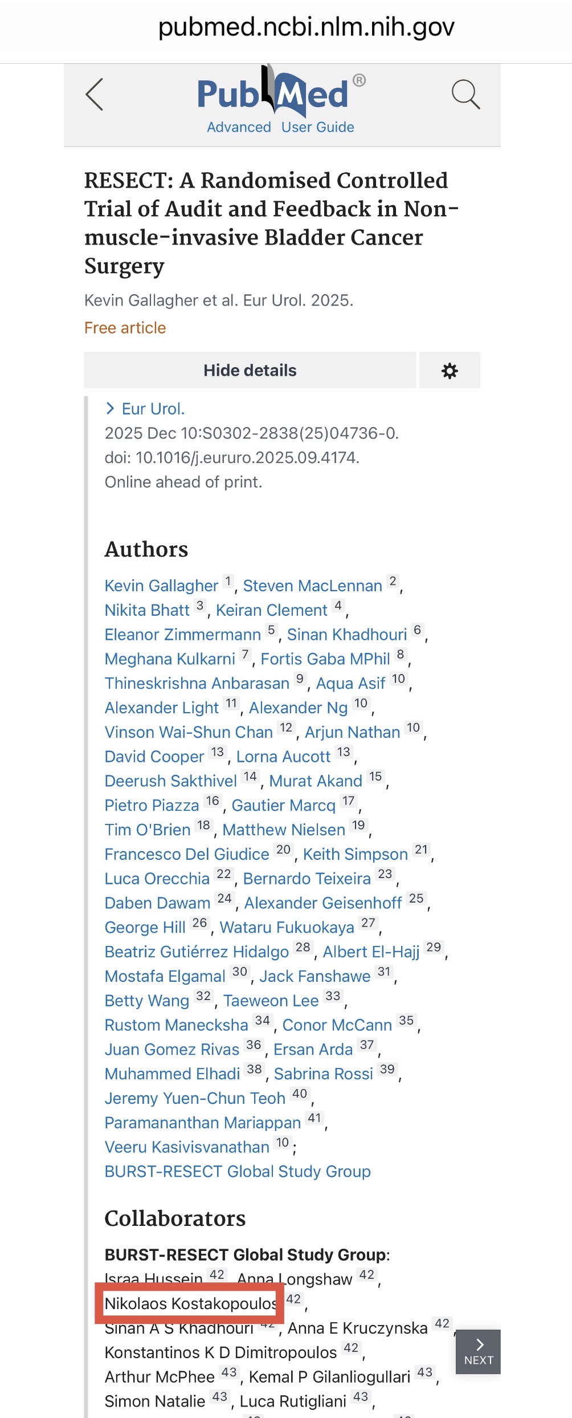This screenshot has height=1418, width=572.
Task: Tap the back arrow icon
Action: click(x=95, y=95)
